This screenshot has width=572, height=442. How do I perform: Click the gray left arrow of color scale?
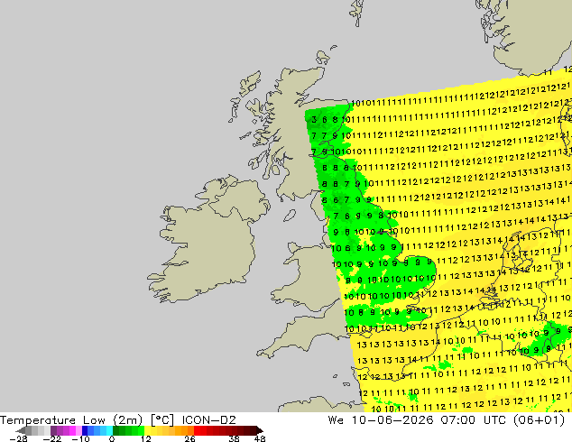pos(21,430)
